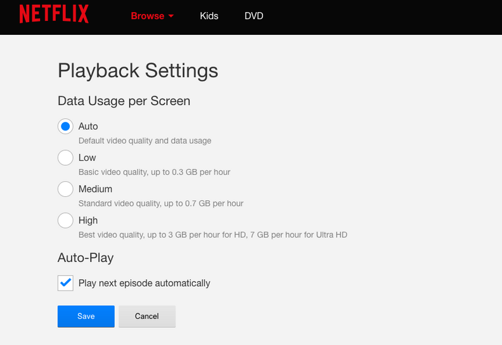Click the red caret next to Browse
Screen dimensions: 502x345
[x=171, y=16]
